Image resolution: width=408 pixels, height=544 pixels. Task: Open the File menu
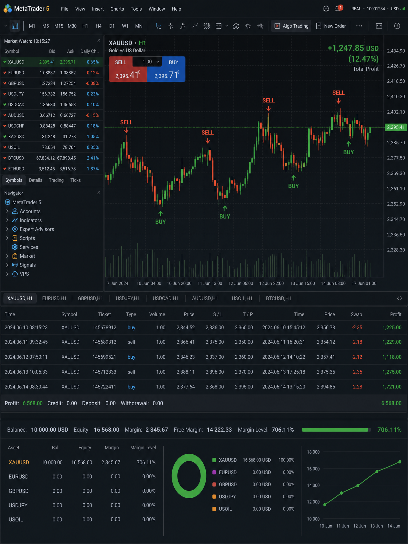[x=64, y=9]
